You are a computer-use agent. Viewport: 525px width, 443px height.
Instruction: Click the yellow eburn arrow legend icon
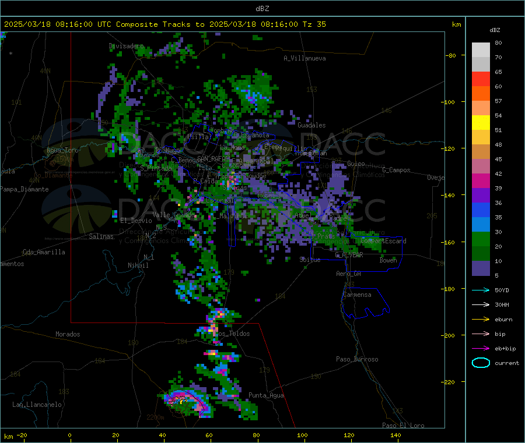(x=481, y=320)
